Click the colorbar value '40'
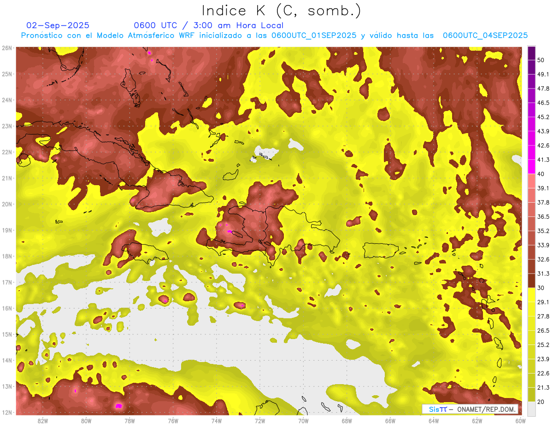 coord(541,174)
